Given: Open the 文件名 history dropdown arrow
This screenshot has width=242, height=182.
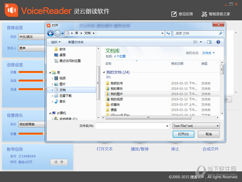Looking at the screenshot, I should 167,126.
